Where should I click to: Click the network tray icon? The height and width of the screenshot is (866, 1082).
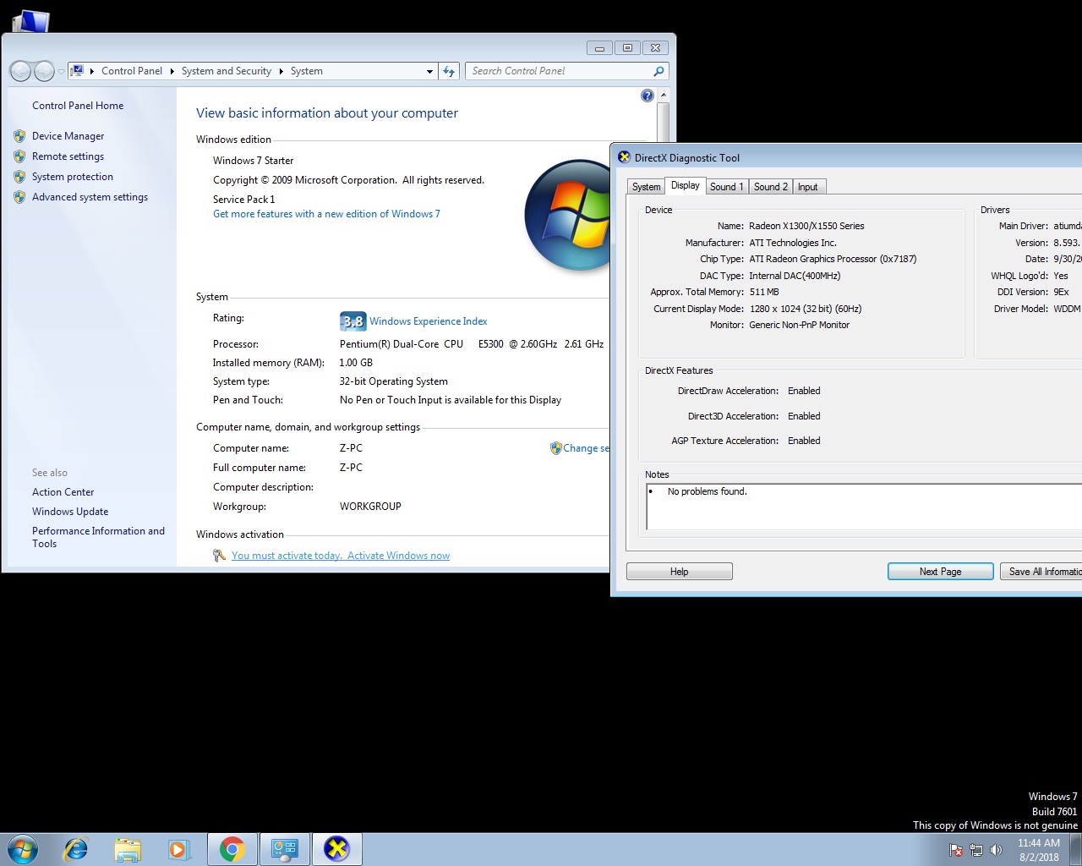[x=976, y=850]
